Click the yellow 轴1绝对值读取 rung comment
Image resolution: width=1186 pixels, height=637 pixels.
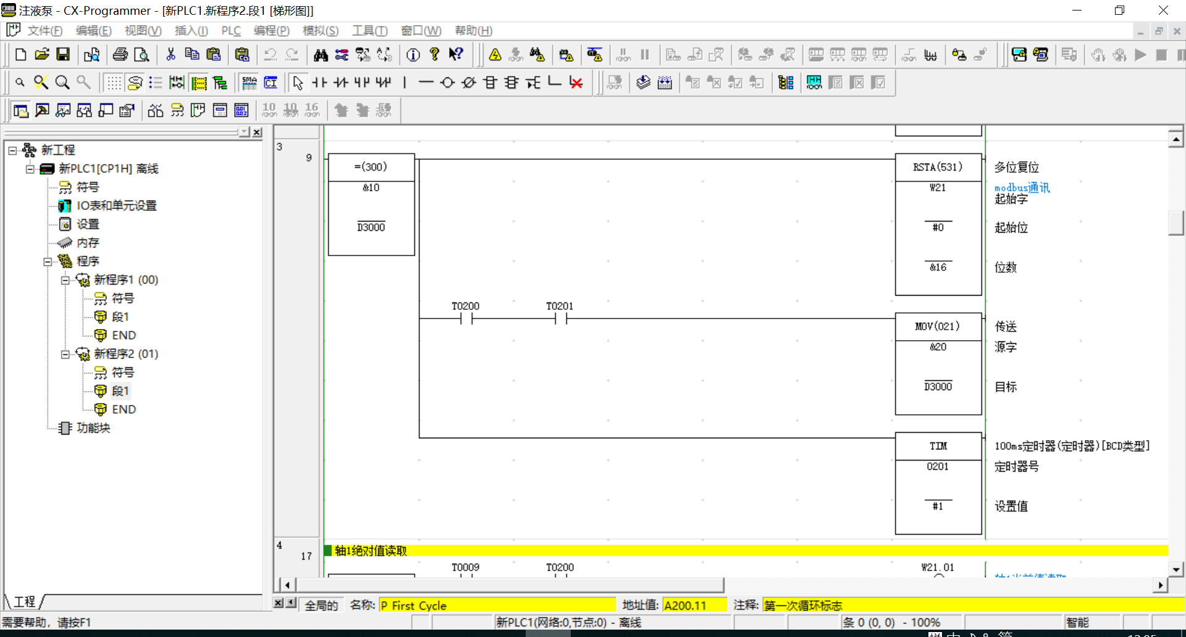tap(746, 551)
